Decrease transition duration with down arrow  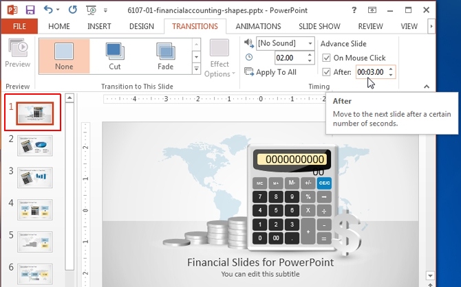tap(310, 60)
